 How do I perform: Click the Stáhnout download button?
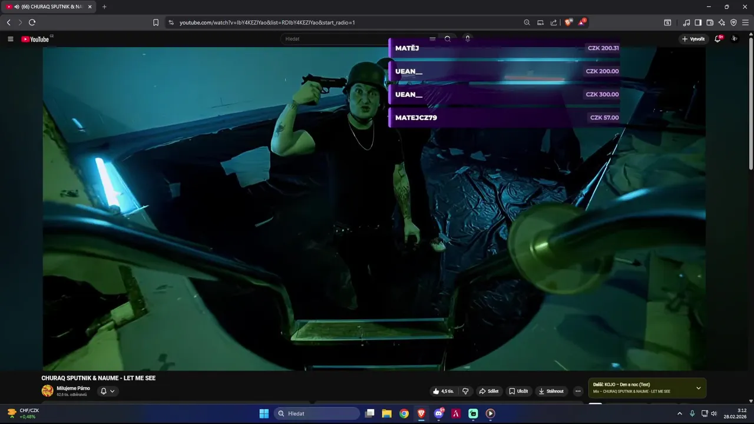tap(551, 391)
